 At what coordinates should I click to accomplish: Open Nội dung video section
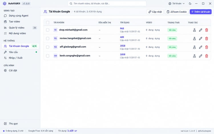20,33
